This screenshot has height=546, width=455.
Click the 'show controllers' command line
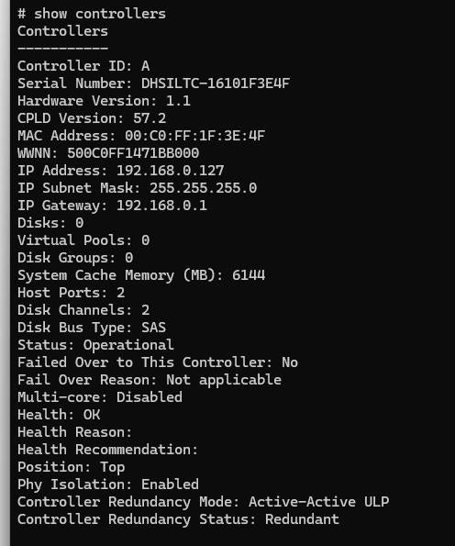pos(92,14)
